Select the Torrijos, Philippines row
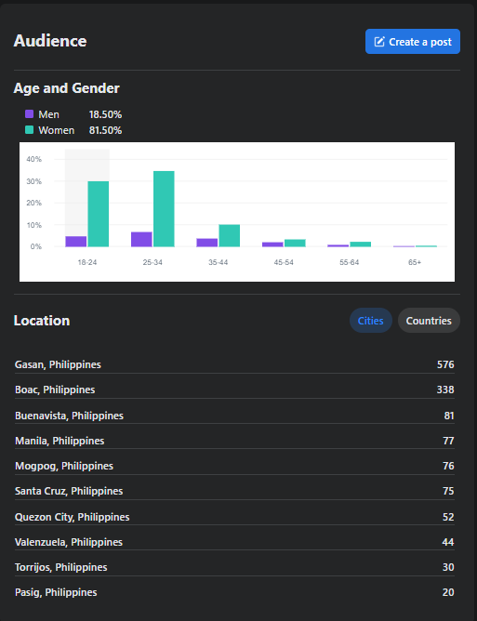 click(x=234, y=567)
